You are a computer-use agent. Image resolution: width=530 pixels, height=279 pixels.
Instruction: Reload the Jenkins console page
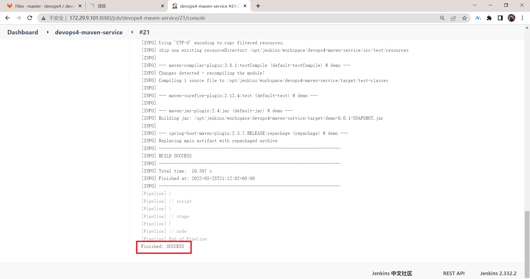click(x=30, y=18)
